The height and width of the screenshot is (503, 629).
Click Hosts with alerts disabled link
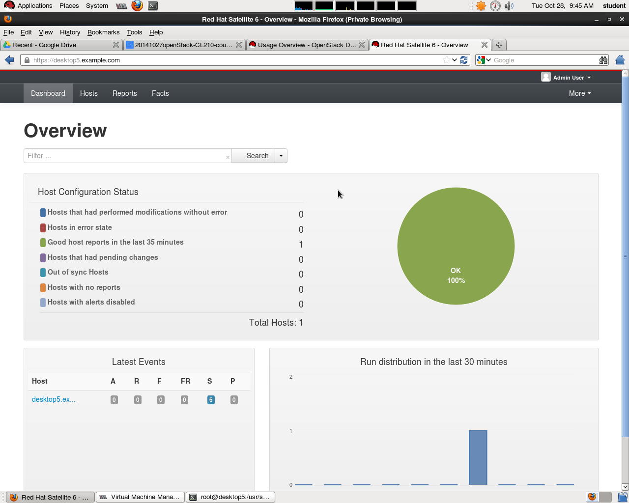pos(91,302)
